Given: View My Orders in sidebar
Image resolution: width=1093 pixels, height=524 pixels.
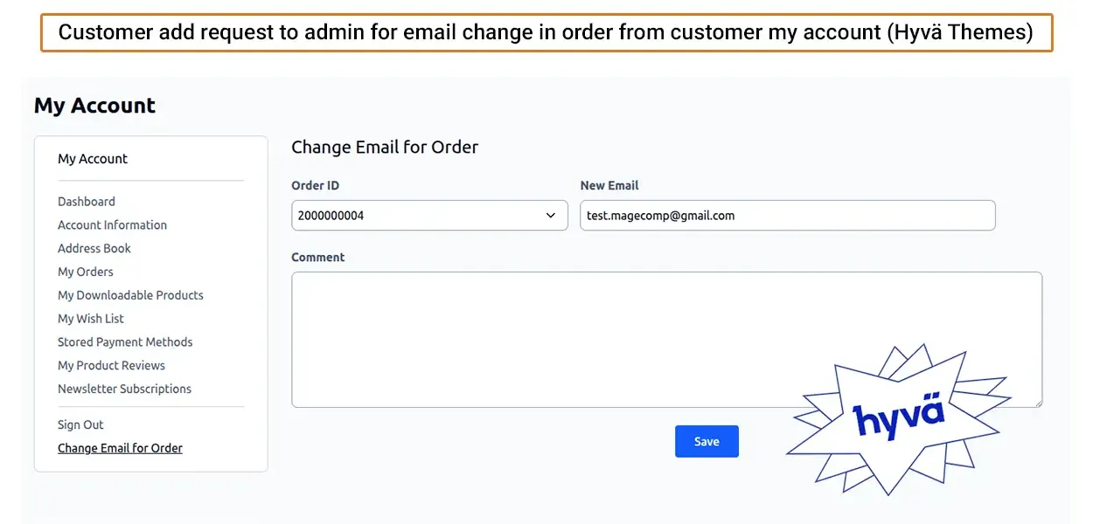Looking at the screenshot, I should pos(86,272).
